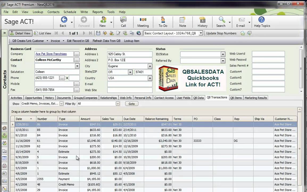Open the Show transaction types dropdown
Viewport: 307px width, 192px height.
coord(61,104)
